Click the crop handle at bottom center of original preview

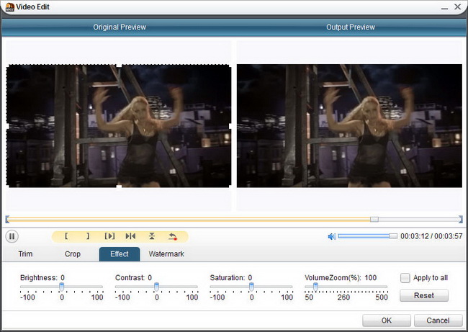click(119, 187)
